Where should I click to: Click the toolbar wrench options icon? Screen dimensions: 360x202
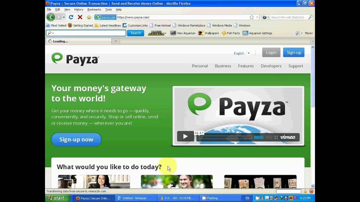click(298, 33)
